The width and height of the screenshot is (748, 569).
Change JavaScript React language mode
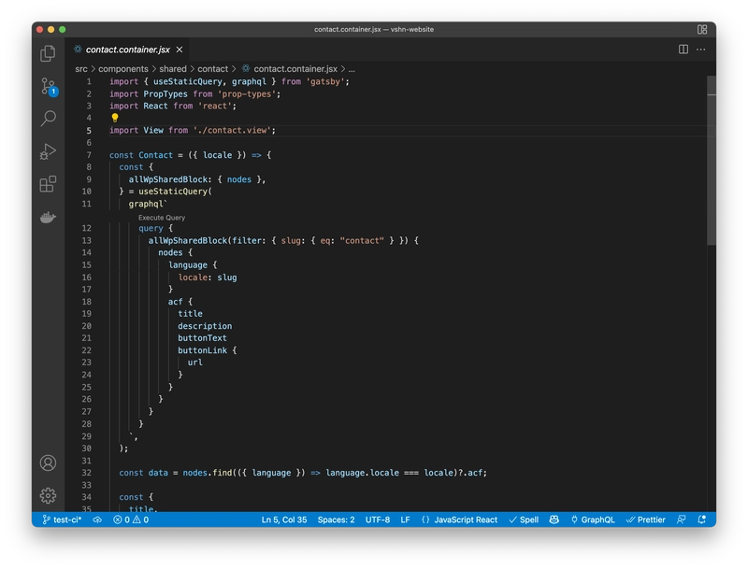coord(460,519)
